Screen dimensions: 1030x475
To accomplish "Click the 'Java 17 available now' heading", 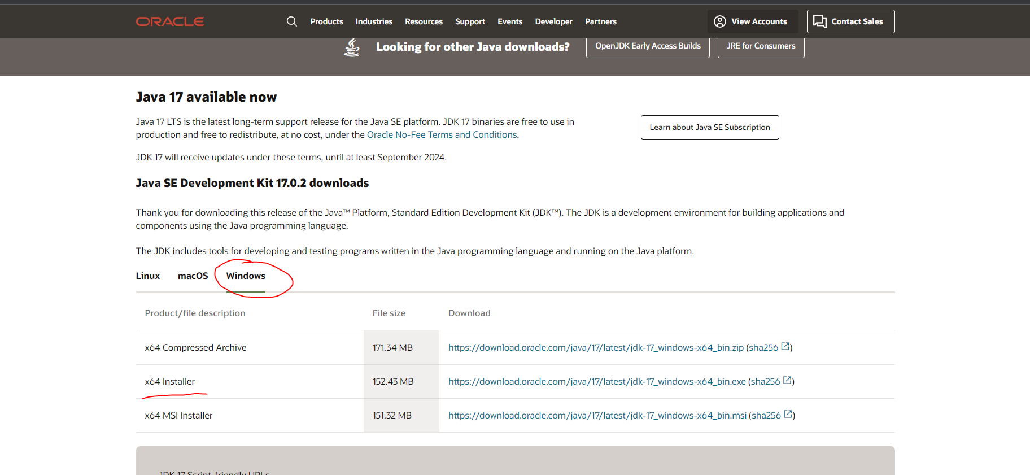I will (x=206, y=97).
